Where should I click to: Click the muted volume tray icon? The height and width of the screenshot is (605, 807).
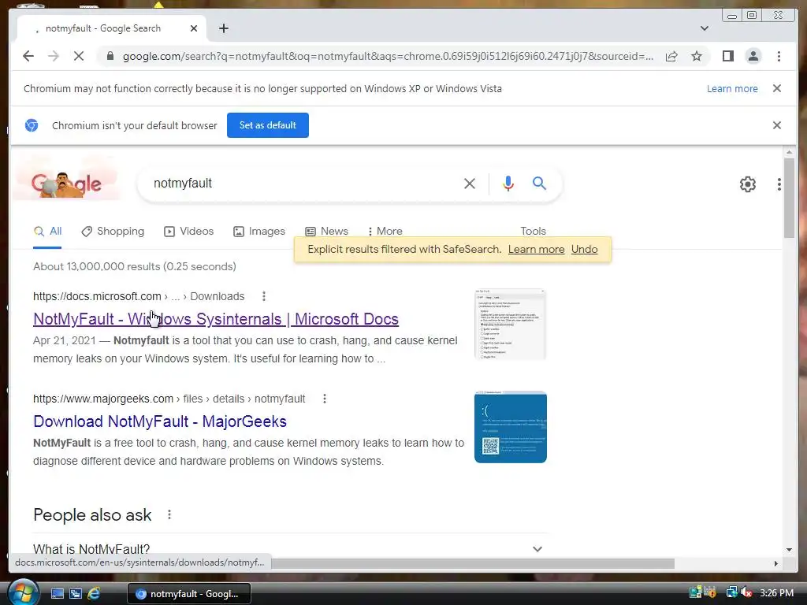pos(746,592)
